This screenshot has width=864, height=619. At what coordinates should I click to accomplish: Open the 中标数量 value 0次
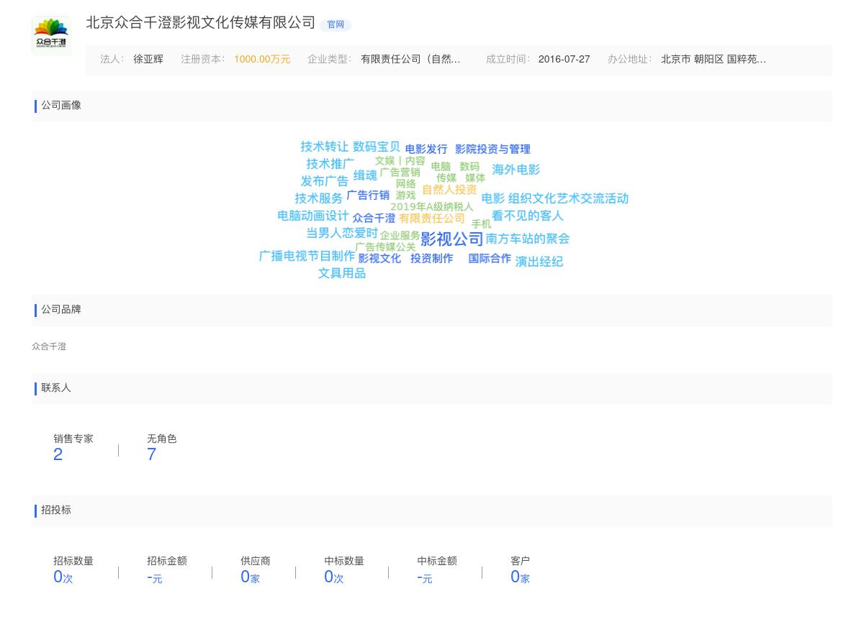334,577
